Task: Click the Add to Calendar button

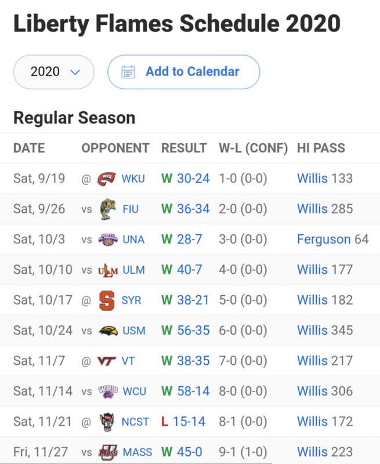Action: 184,72
